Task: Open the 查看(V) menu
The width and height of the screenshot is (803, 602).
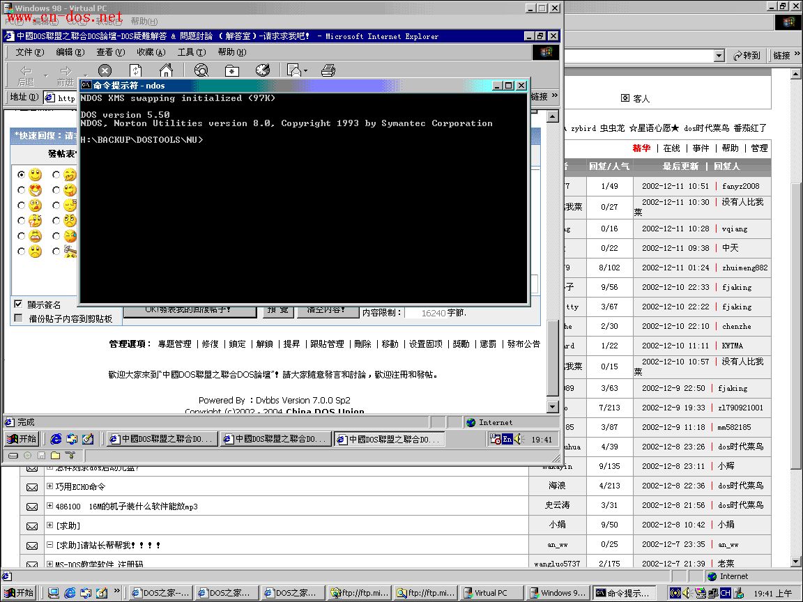Action: pos(111,52)
